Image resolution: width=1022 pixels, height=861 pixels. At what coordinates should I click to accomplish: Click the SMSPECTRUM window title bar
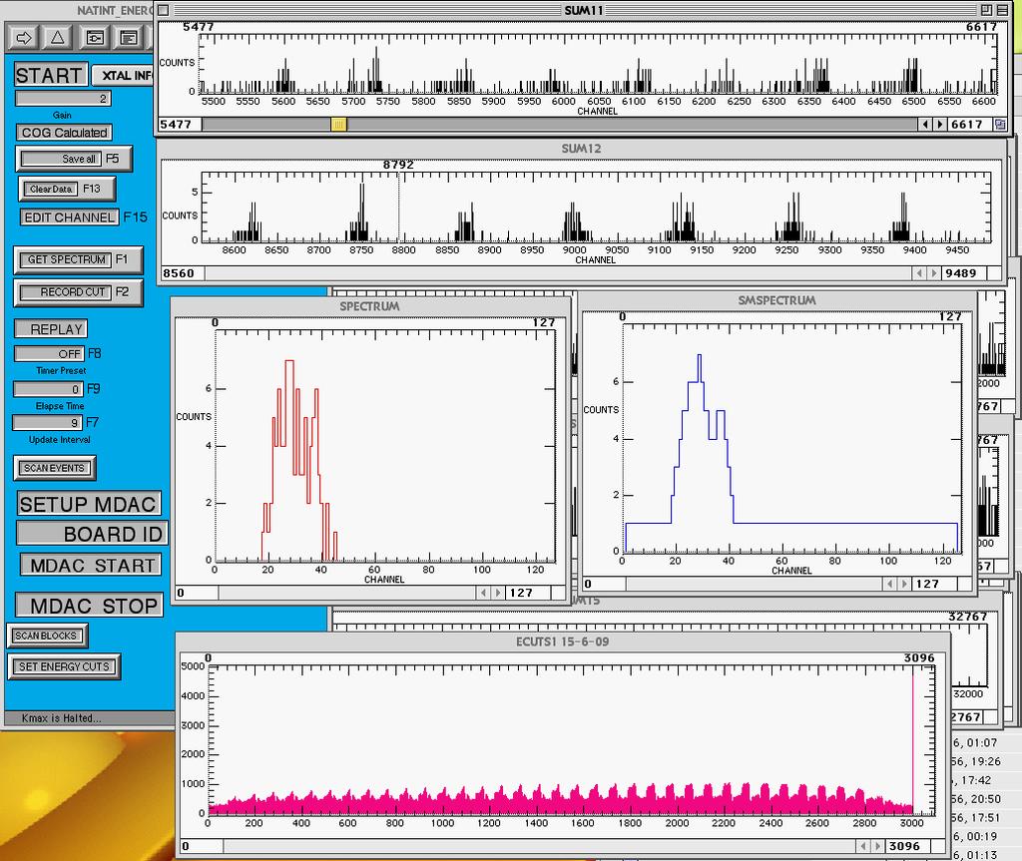pos(776,300)
